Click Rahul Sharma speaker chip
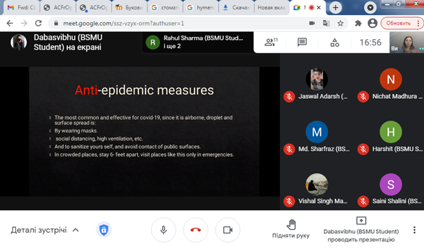Viewport: 424px width, 249px height. click(x=198, y=42)
